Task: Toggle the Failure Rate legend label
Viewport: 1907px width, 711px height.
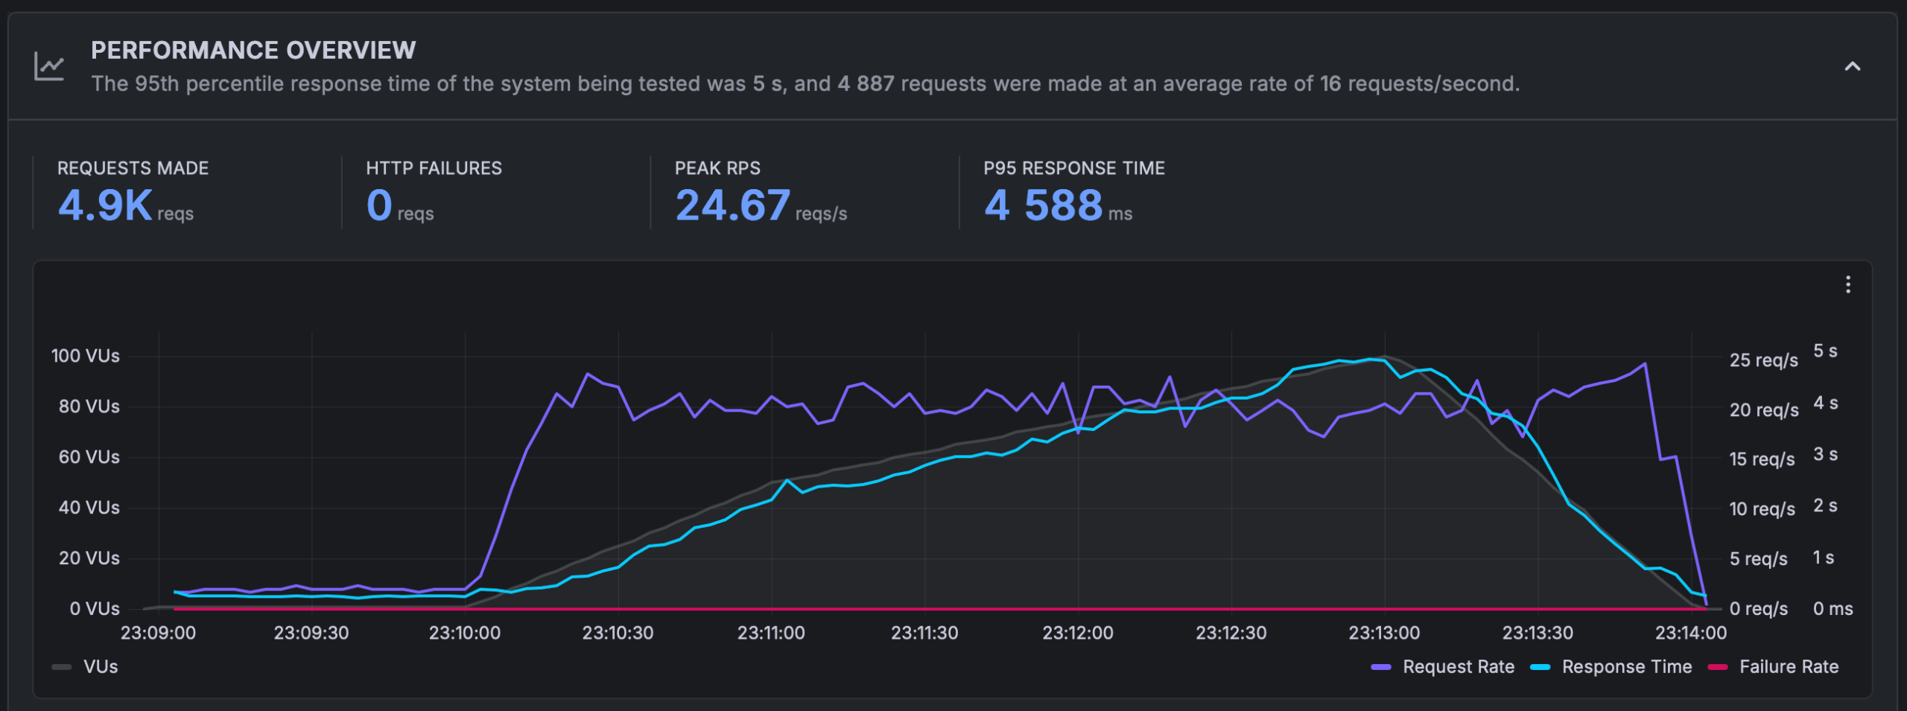Action: (x=1788, y=666)
